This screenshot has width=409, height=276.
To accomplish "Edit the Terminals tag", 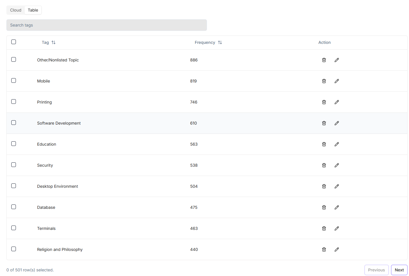I will click(336, 228).
